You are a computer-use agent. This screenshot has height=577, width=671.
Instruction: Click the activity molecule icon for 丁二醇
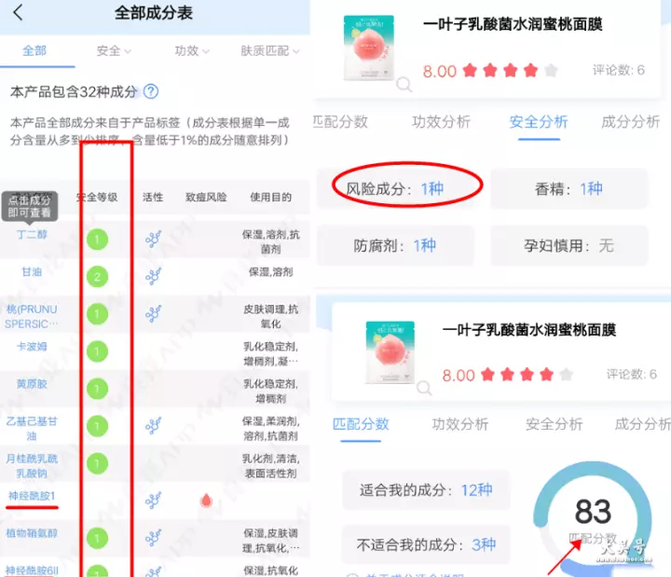pos(153,240)
